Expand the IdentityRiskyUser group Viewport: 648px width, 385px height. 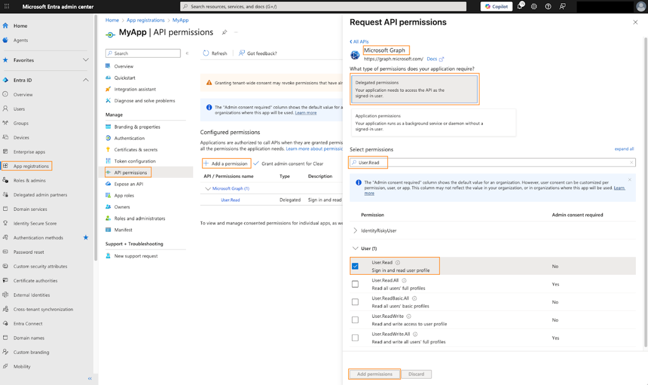(355, 230)
